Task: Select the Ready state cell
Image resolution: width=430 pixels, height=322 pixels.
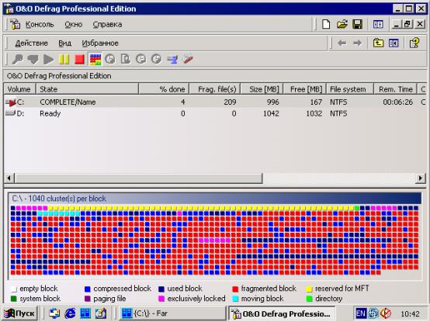Action: [x=50, y=113]
